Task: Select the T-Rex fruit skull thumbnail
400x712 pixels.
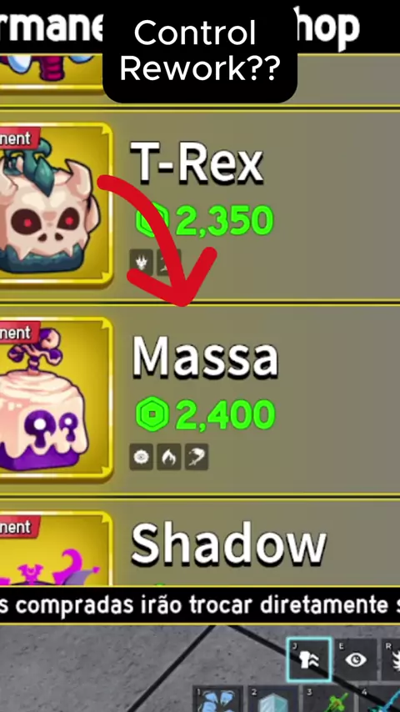Action: (54, 205)
